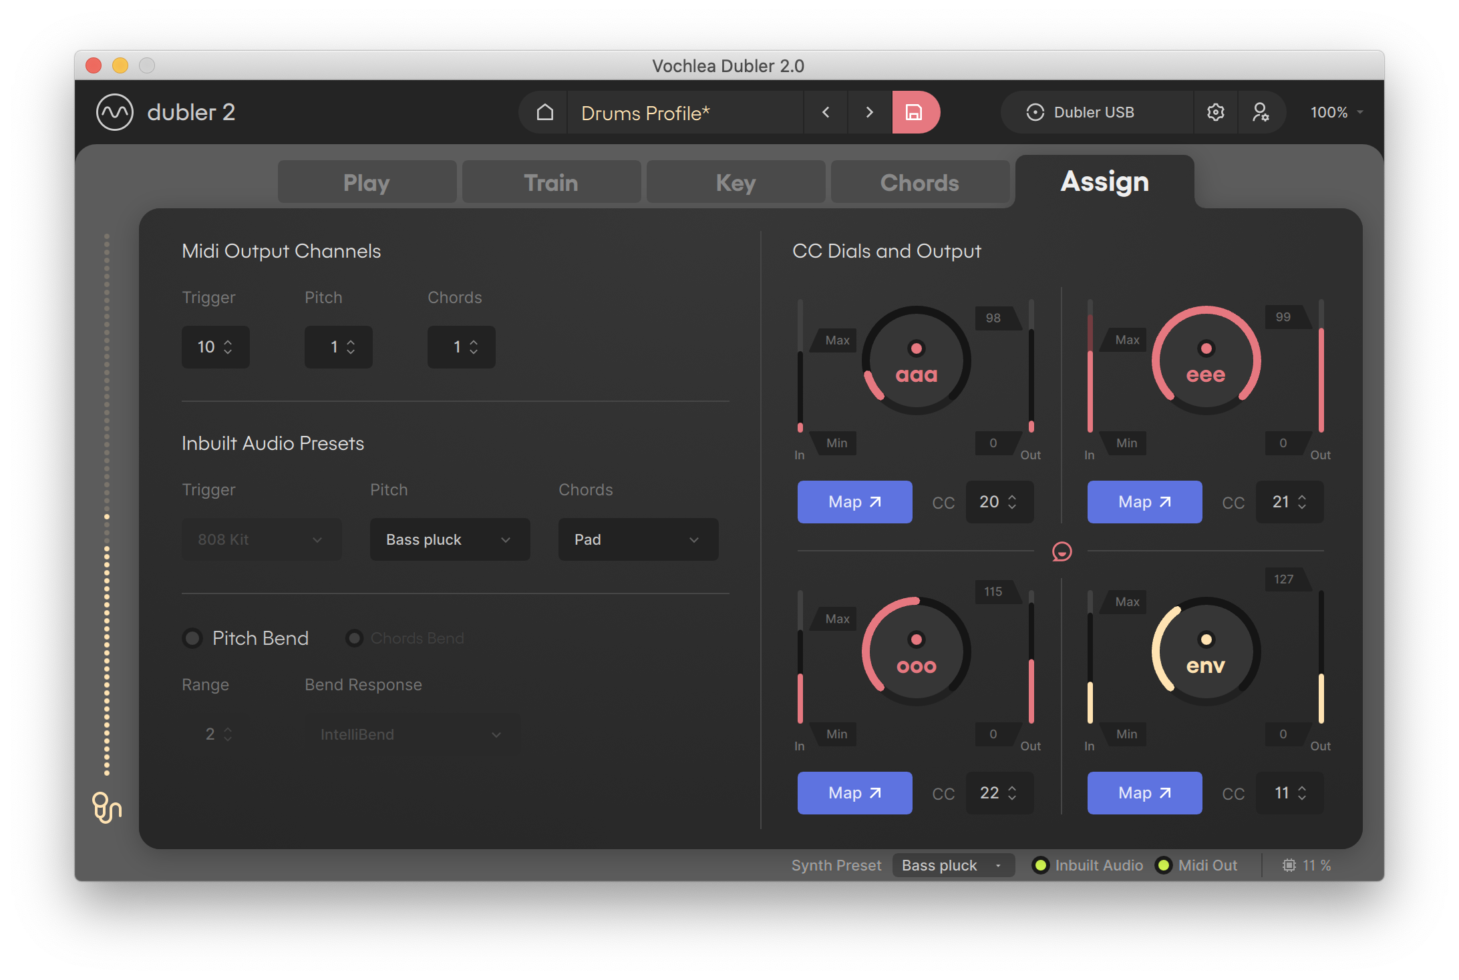This screenshot has height=980, width=1459.
Task: Click Map button for env dial
Action: (x=1144, y=793)
